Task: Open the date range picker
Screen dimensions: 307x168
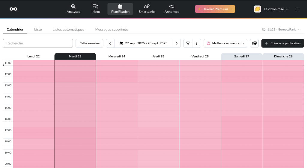Action: pyautogui.click(x=143, y=43)
